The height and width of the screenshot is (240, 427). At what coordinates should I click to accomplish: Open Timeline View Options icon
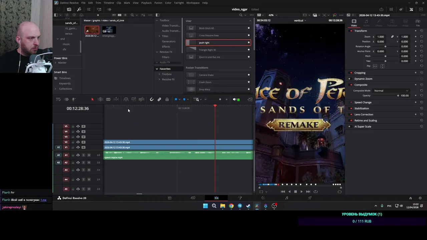click(x=58, y=99)
